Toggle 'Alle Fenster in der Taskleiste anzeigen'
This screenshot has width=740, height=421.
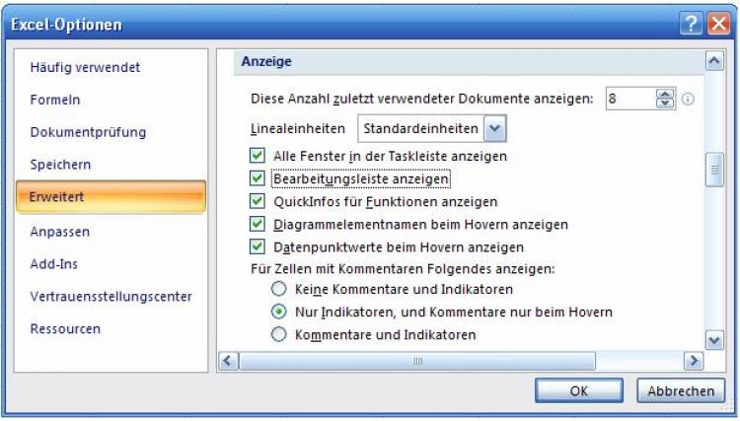click(x=258, y=156)
